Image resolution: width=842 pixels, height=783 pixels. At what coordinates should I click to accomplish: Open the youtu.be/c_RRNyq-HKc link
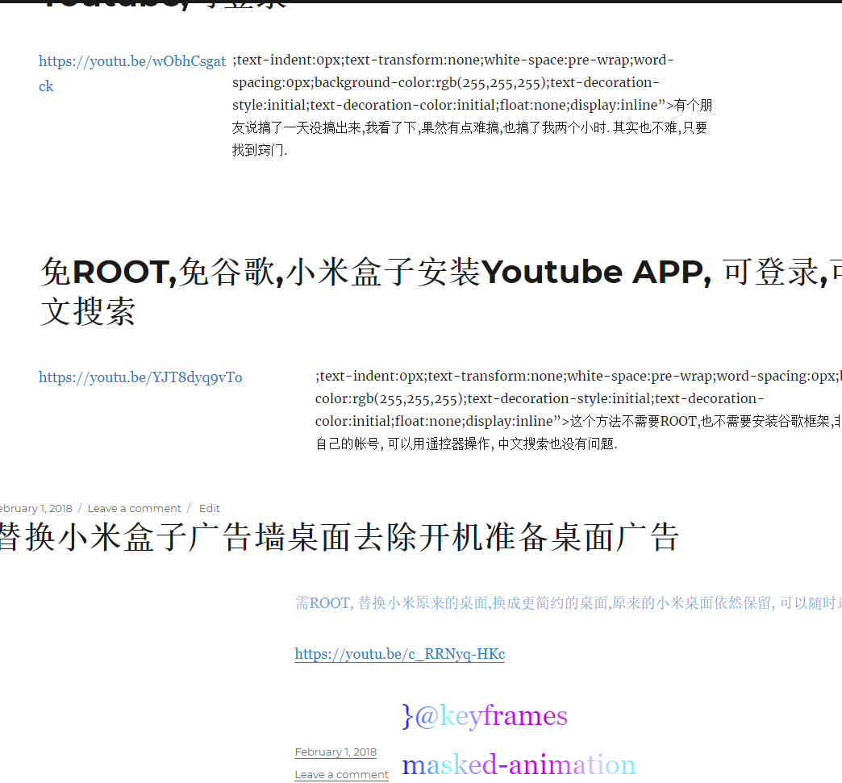[399, 654]
